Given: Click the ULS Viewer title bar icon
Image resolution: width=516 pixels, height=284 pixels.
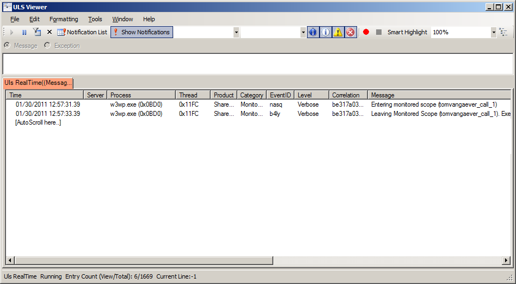Looking at the screenshot, I should click(7, 7).
